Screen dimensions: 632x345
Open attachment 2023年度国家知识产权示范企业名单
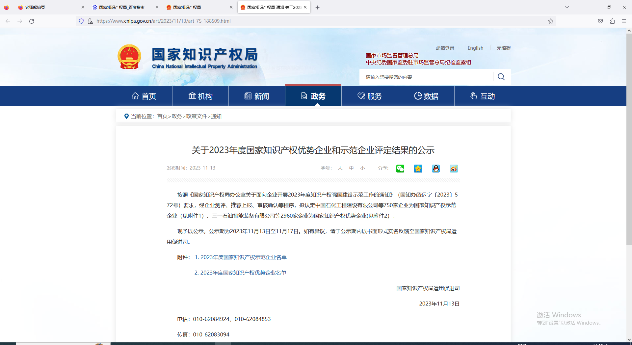(x=243, y=257)
